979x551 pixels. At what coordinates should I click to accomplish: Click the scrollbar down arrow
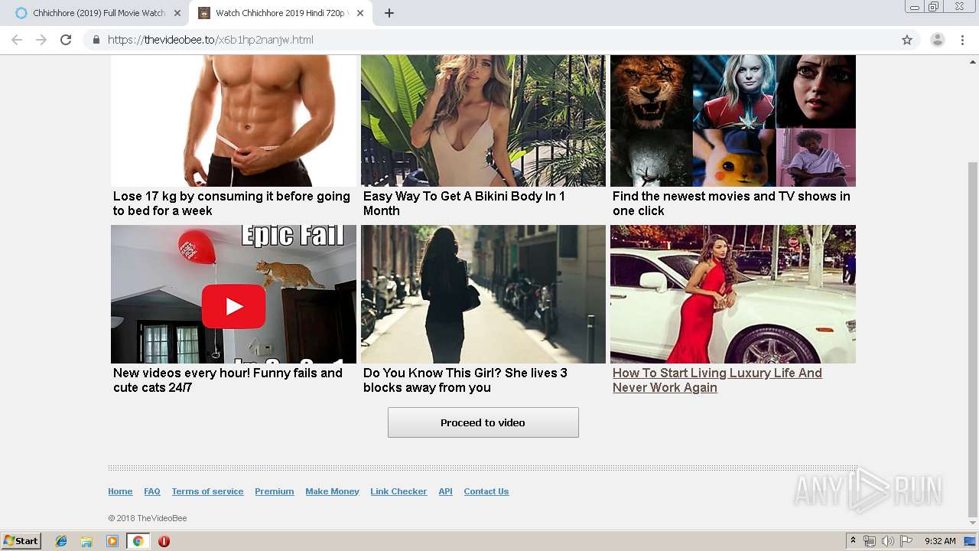click(x=973, y=523)
